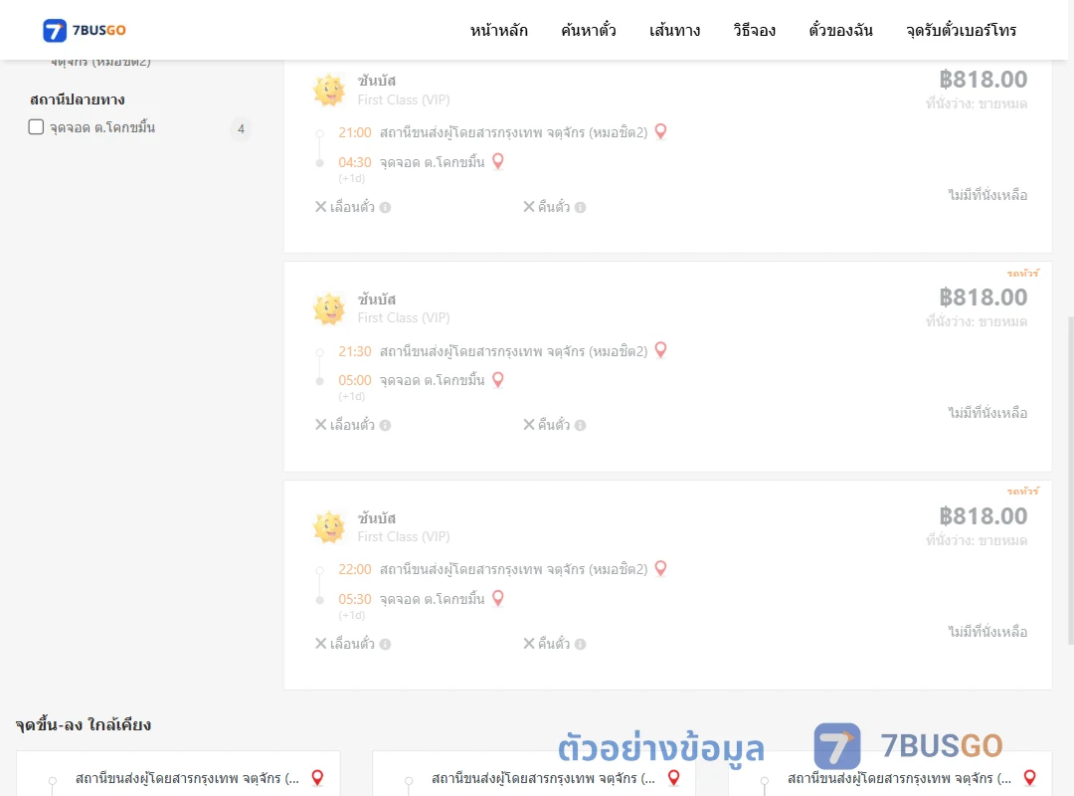Click the count badge 4 beside destination filter
This screenshot has height=796, width=1074.
pyautogui.click(x=241, y=128)
